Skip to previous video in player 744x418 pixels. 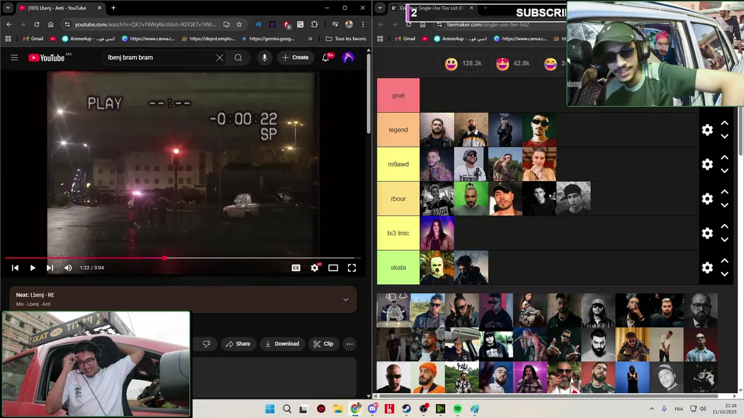pyautogui.click(x=15, y=268)
